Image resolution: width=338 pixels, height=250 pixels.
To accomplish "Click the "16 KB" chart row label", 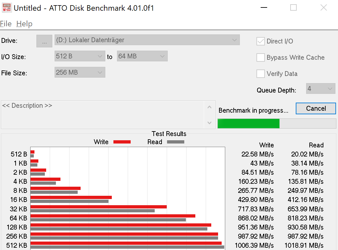I will click(19, 200).
